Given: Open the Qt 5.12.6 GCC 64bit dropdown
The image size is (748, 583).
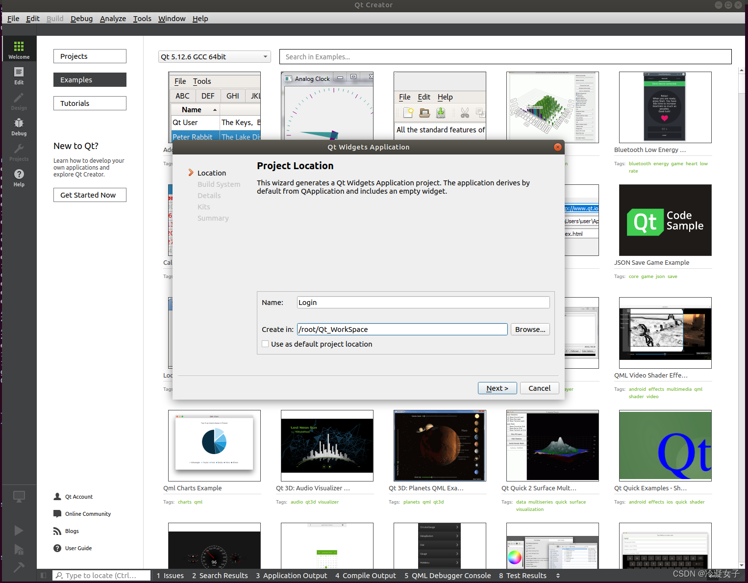Looking at the screenshot, I should tap(215, 57).
